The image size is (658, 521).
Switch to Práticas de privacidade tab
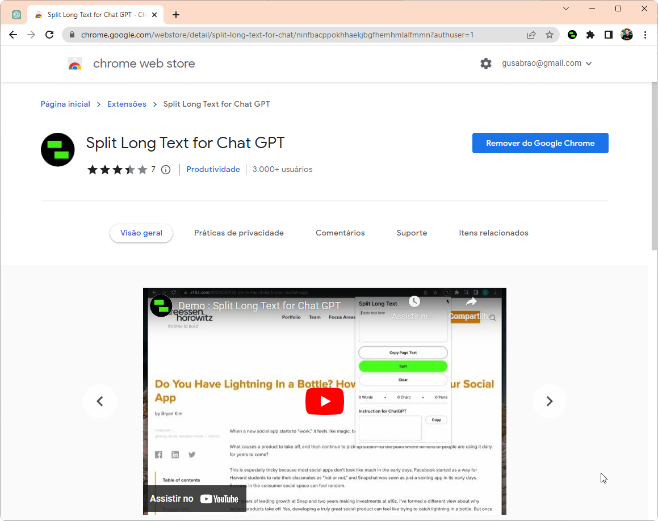click(x=239, y=233)
